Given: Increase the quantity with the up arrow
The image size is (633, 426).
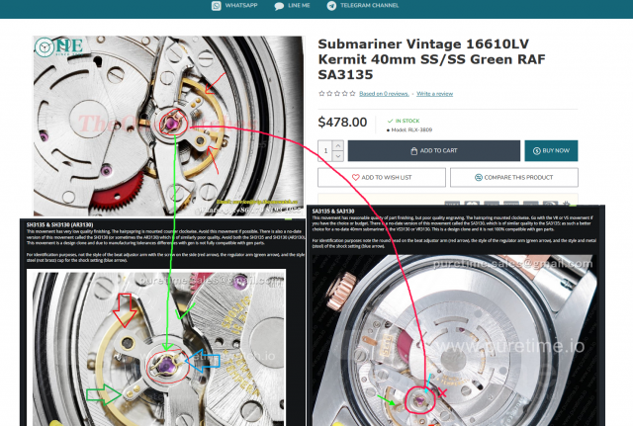Looking at the screenshot, I should tap(338, 145).
